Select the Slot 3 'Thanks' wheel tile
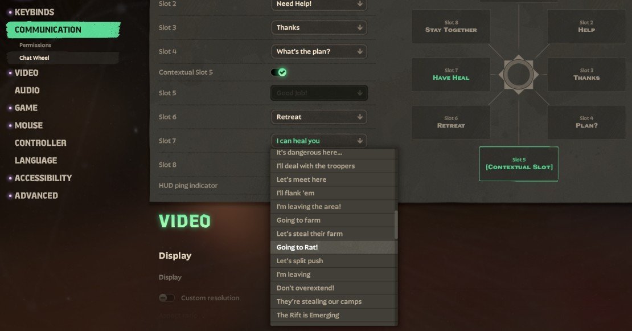The height and width of the screenshot is (331, 632). tap(586, 75)
